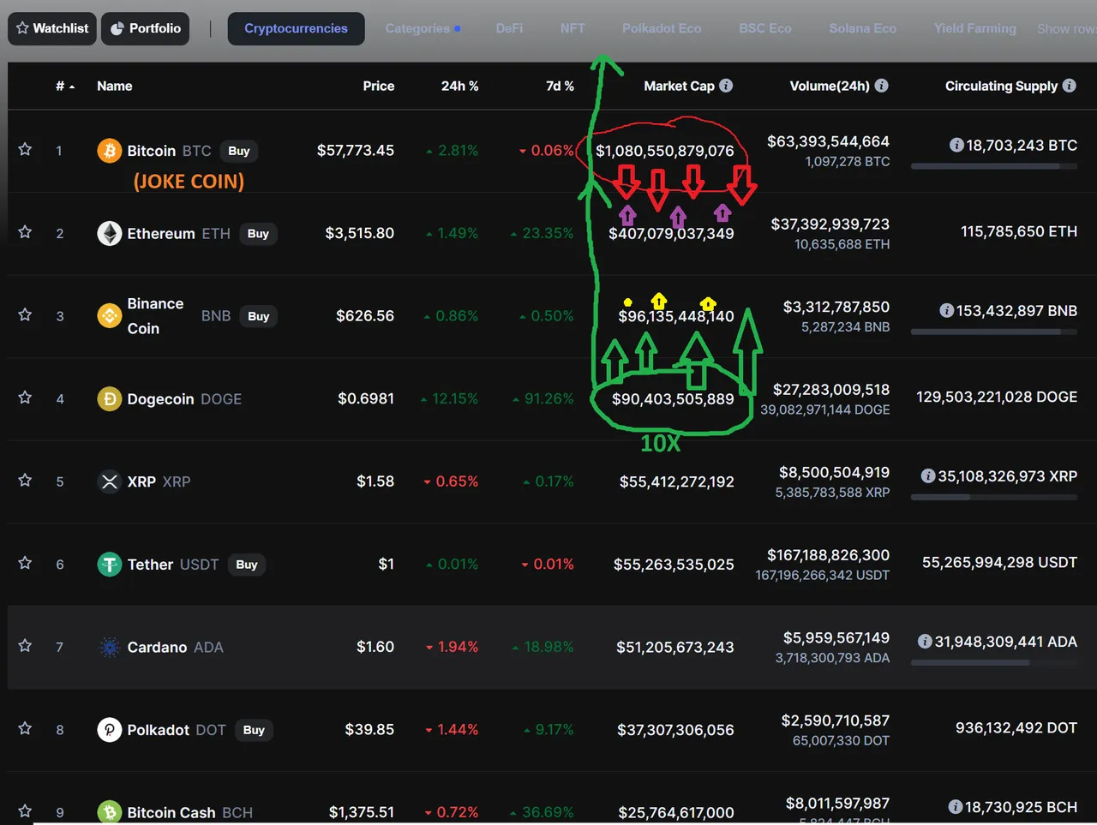This screenshot has width=1097, height=825.
Task: Switch to the BSC Eco tab
Action: click(x=765, y=28)
